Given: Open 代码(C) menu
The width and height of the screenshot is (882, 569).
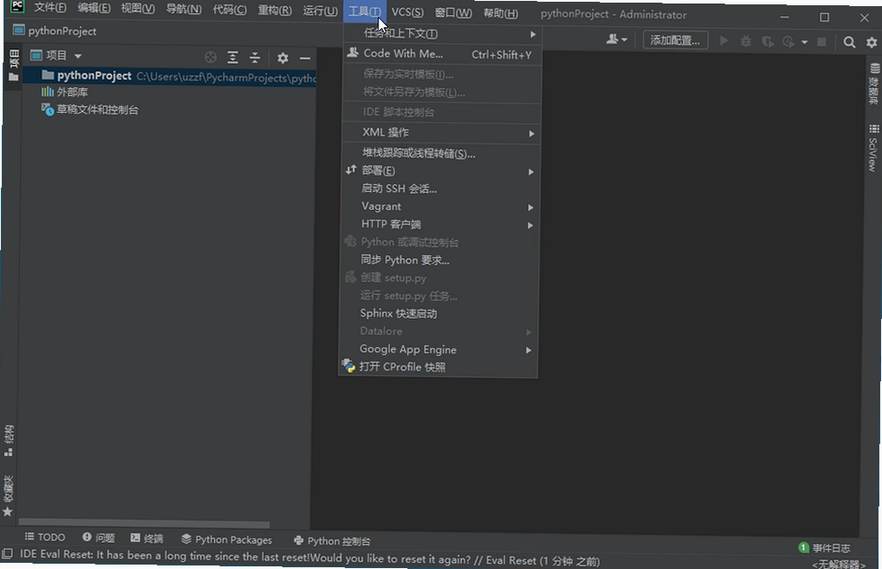Looking at the screenshot, I should click(x=230, y=10).
